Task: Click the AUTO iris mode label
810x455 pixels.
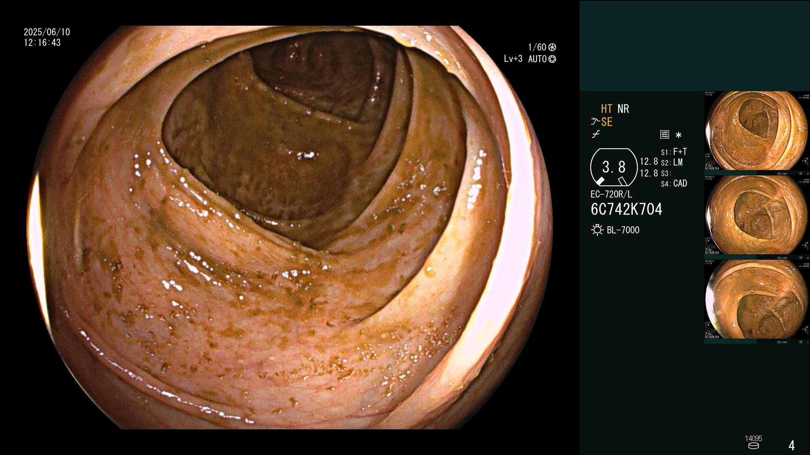Action: coord(537,59)
